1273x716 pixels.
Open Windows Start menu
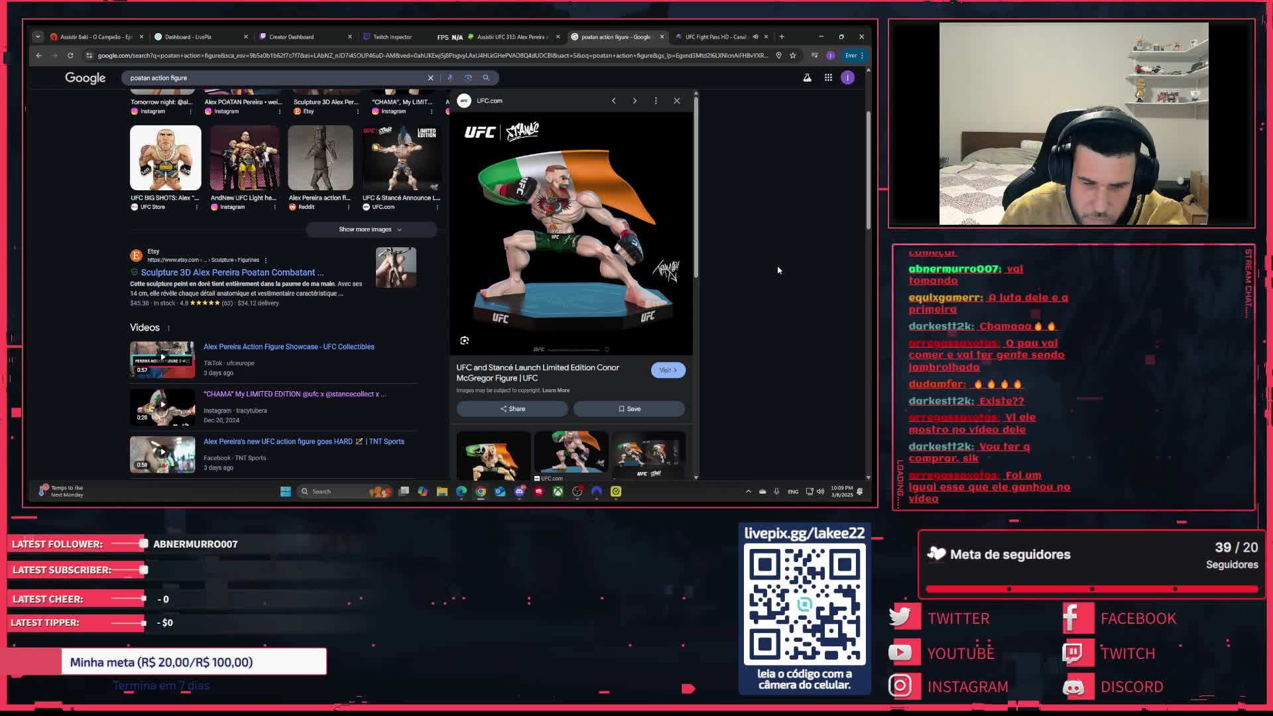pos(286,491)
